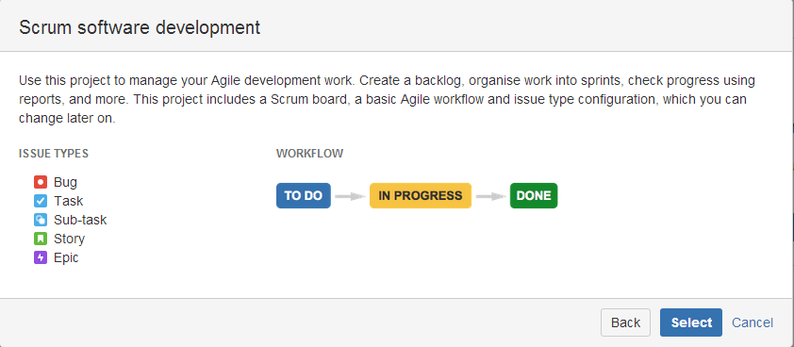Click the Epic issue type label
The image size is (794, 347).
[x=66, y=257]
